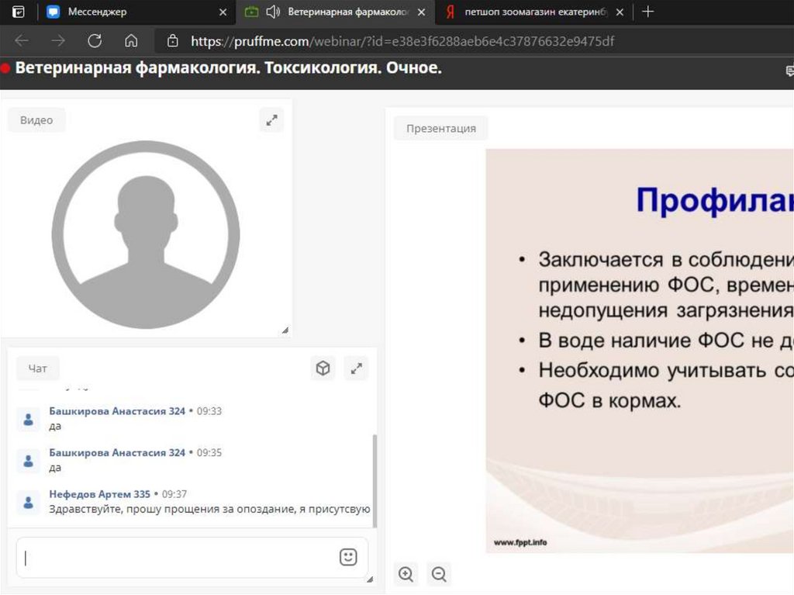Reload the page with browser refresh
794x595 pixels.
(x=95, y=41)
